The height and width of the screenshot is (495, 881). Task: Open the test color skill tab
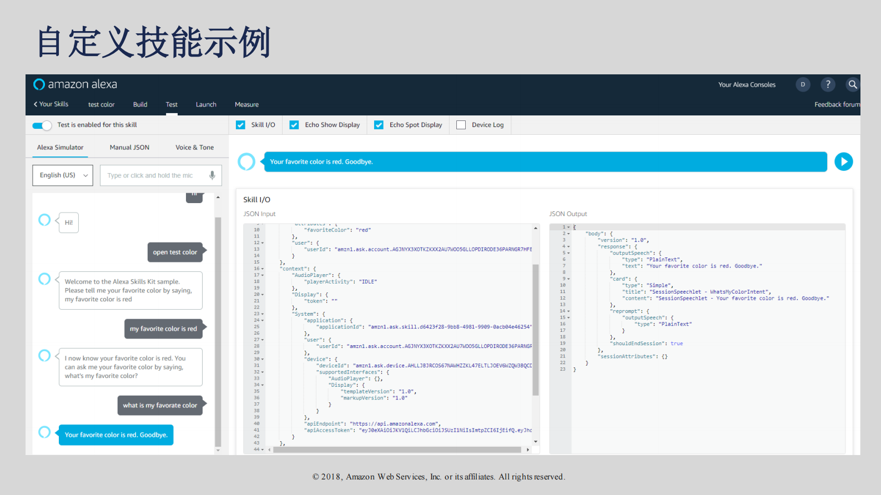click(101, 104)
